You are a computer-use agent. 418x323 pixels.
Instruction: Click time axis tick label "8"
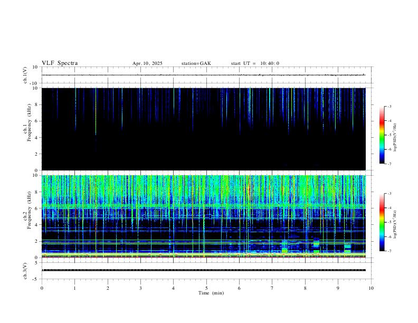point(305,288)
